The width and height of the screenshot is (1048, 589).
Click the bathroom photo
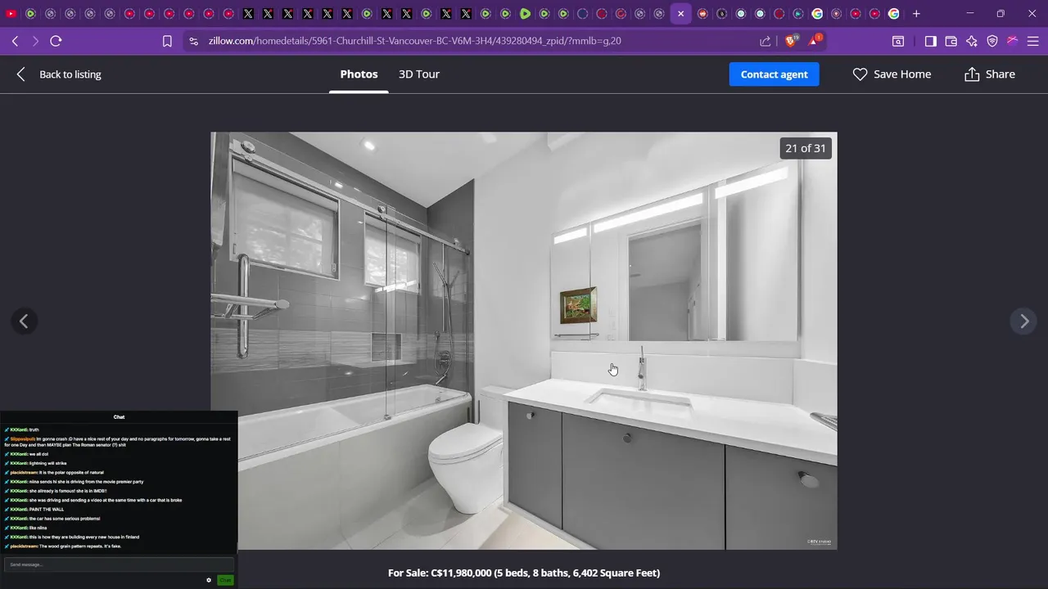click(x=524, y=340)
